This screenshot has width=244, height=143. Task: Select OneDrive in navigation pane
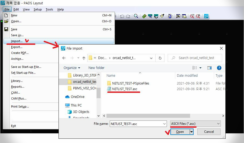pos(75,97)
